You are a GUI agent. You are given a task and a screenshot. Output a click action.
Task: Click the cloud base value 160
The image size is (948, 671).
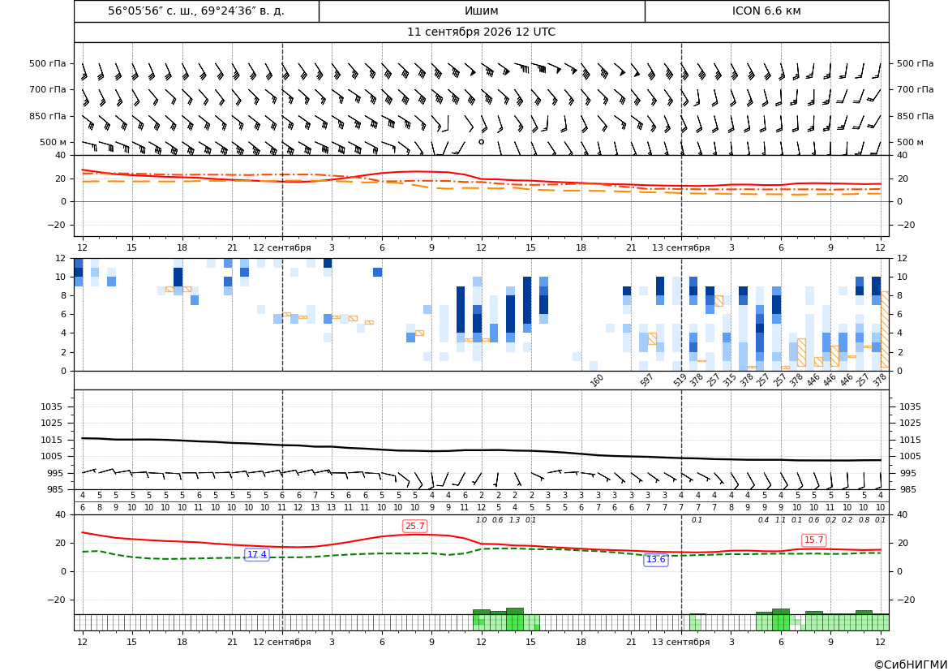coord(597,381)
